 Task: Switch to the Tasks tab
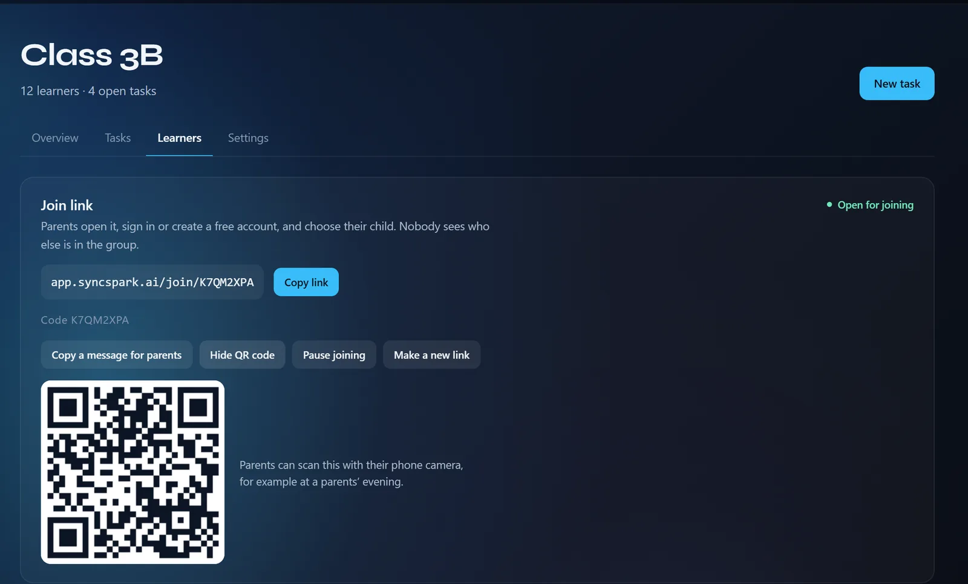click(x=118, y=138)
